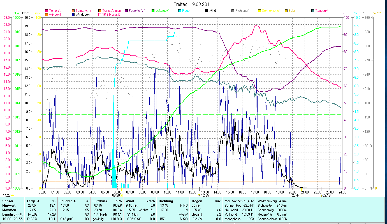Click the chart title Freitag, 19.08.2011
This screenshot has height=224, width=387.
click(193, 4)
